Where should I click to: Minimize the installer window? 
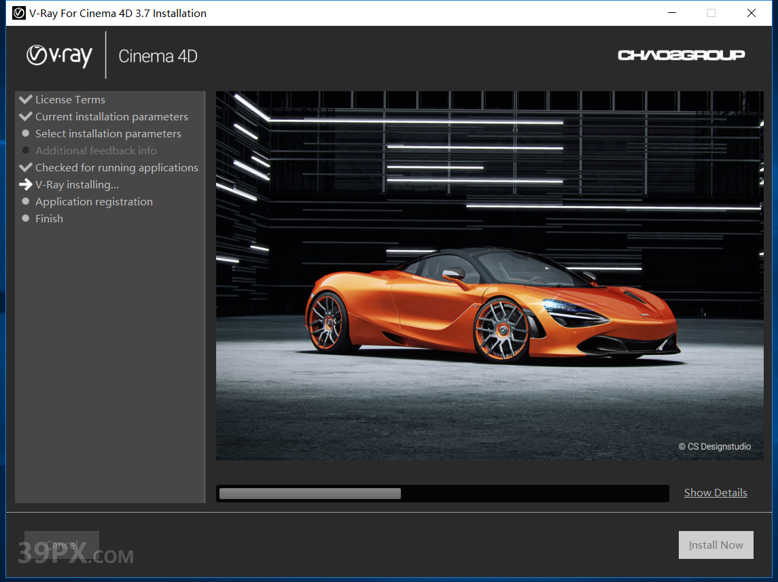coord(672,13)
